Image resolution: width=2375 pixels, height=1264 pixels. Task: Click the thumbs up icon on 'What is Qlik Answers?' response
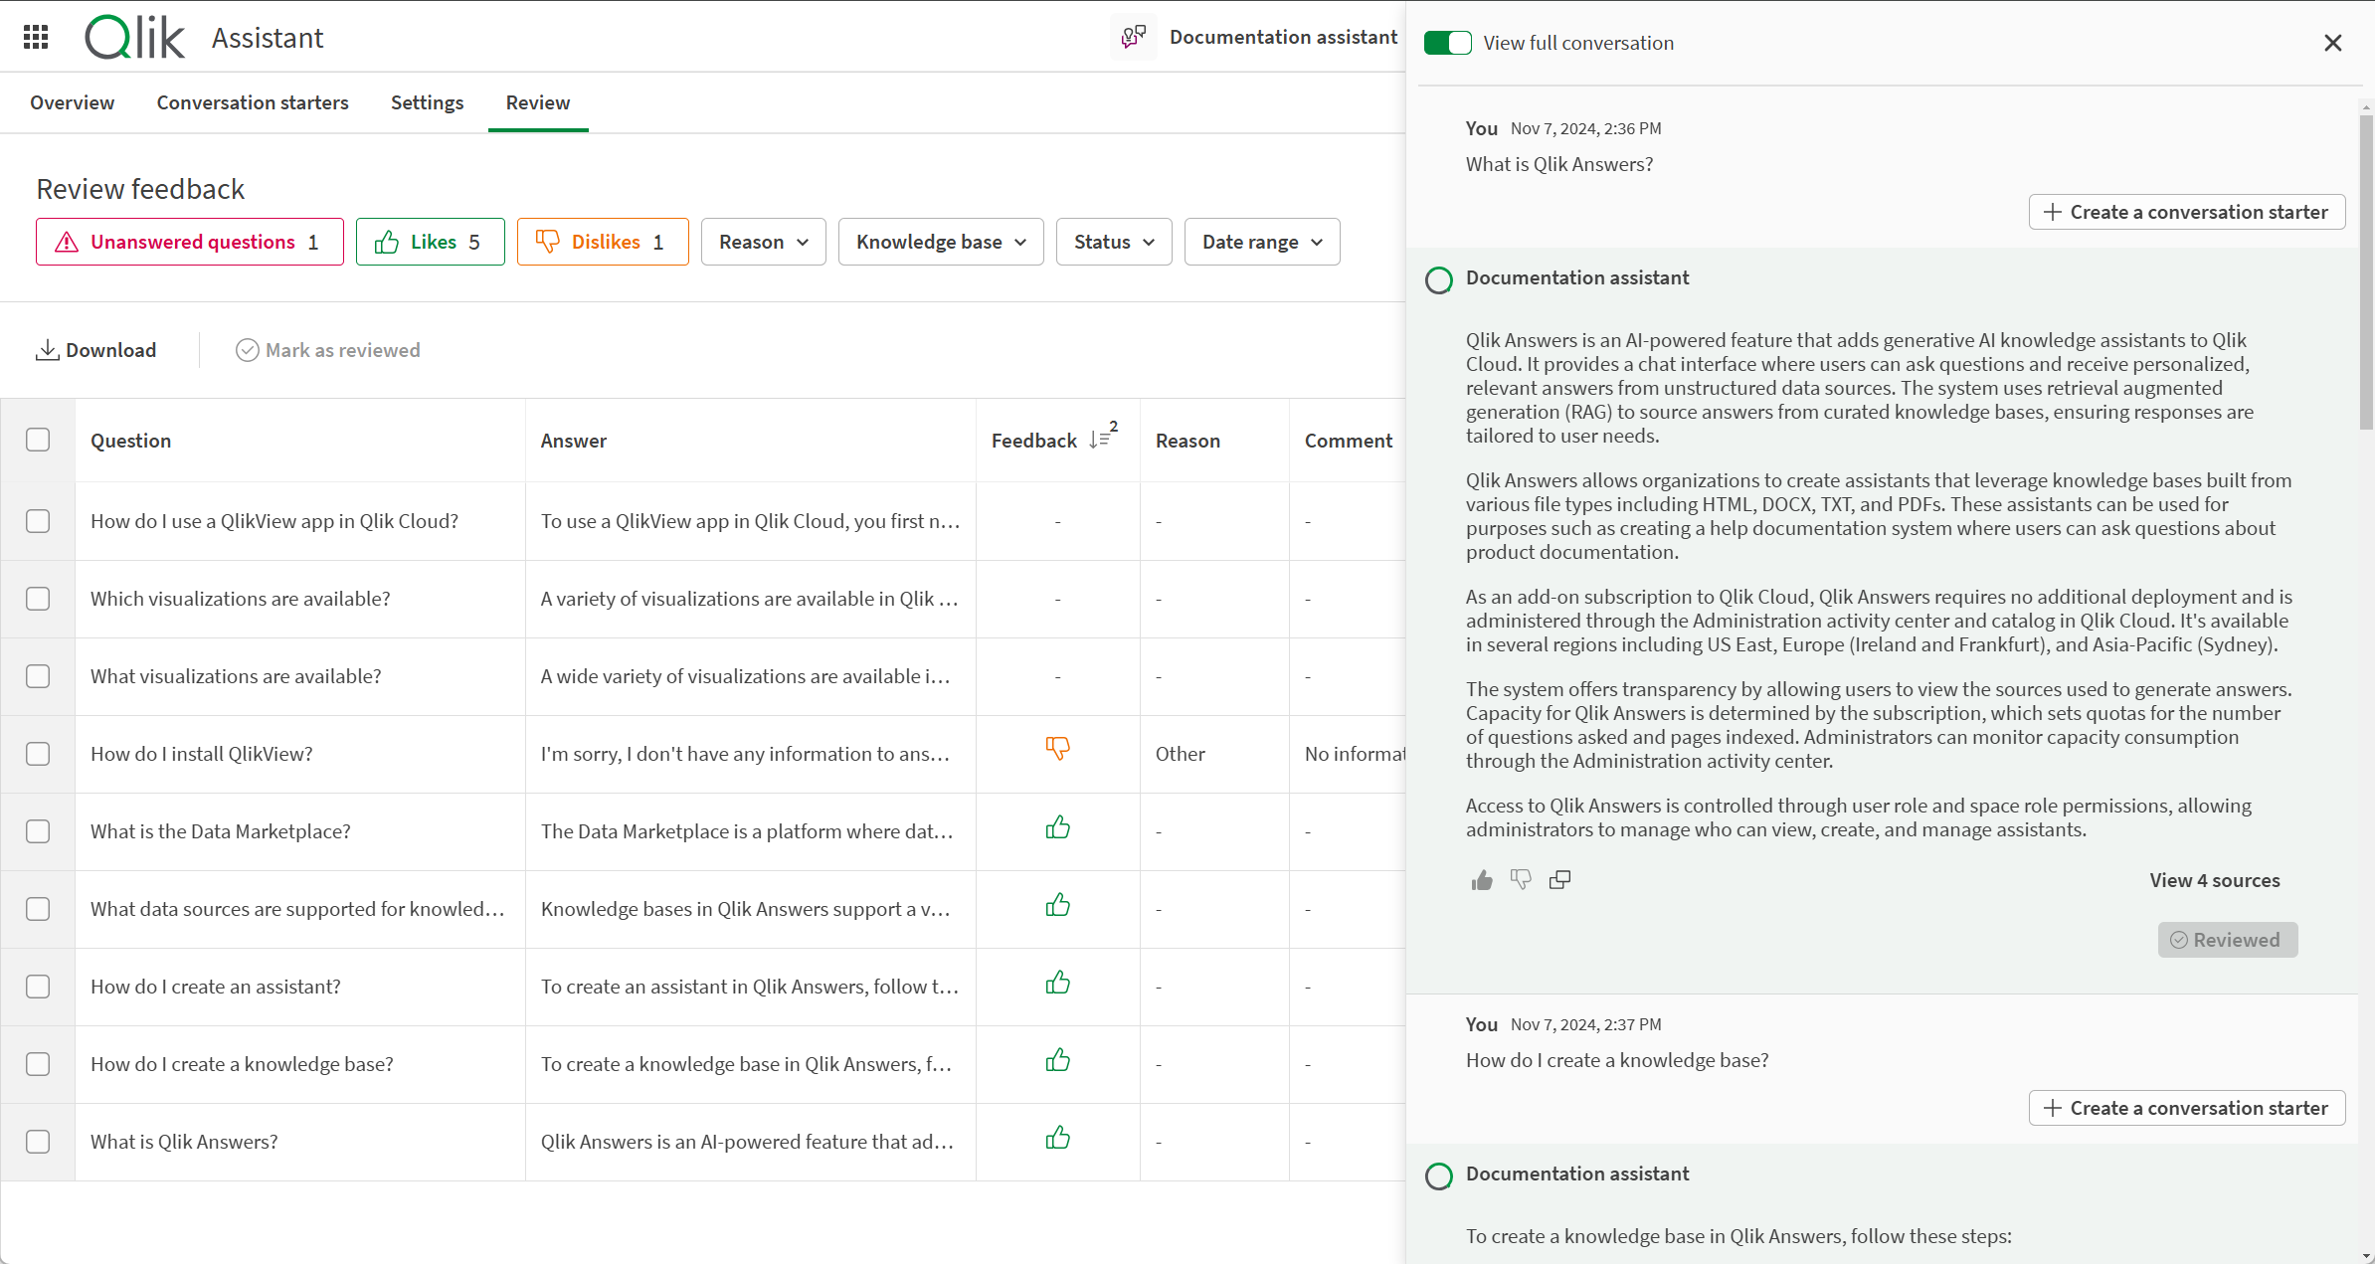click(1481, 879)
